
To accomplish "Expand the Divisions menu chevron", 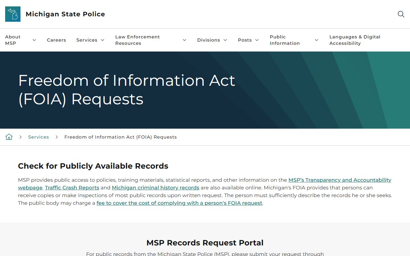I will coord(225,40).
